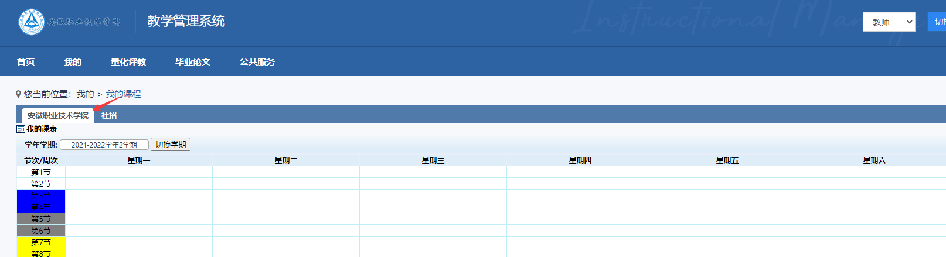
Task: Open the 教师 role dropdown
Action: click(x=889, y=22)
